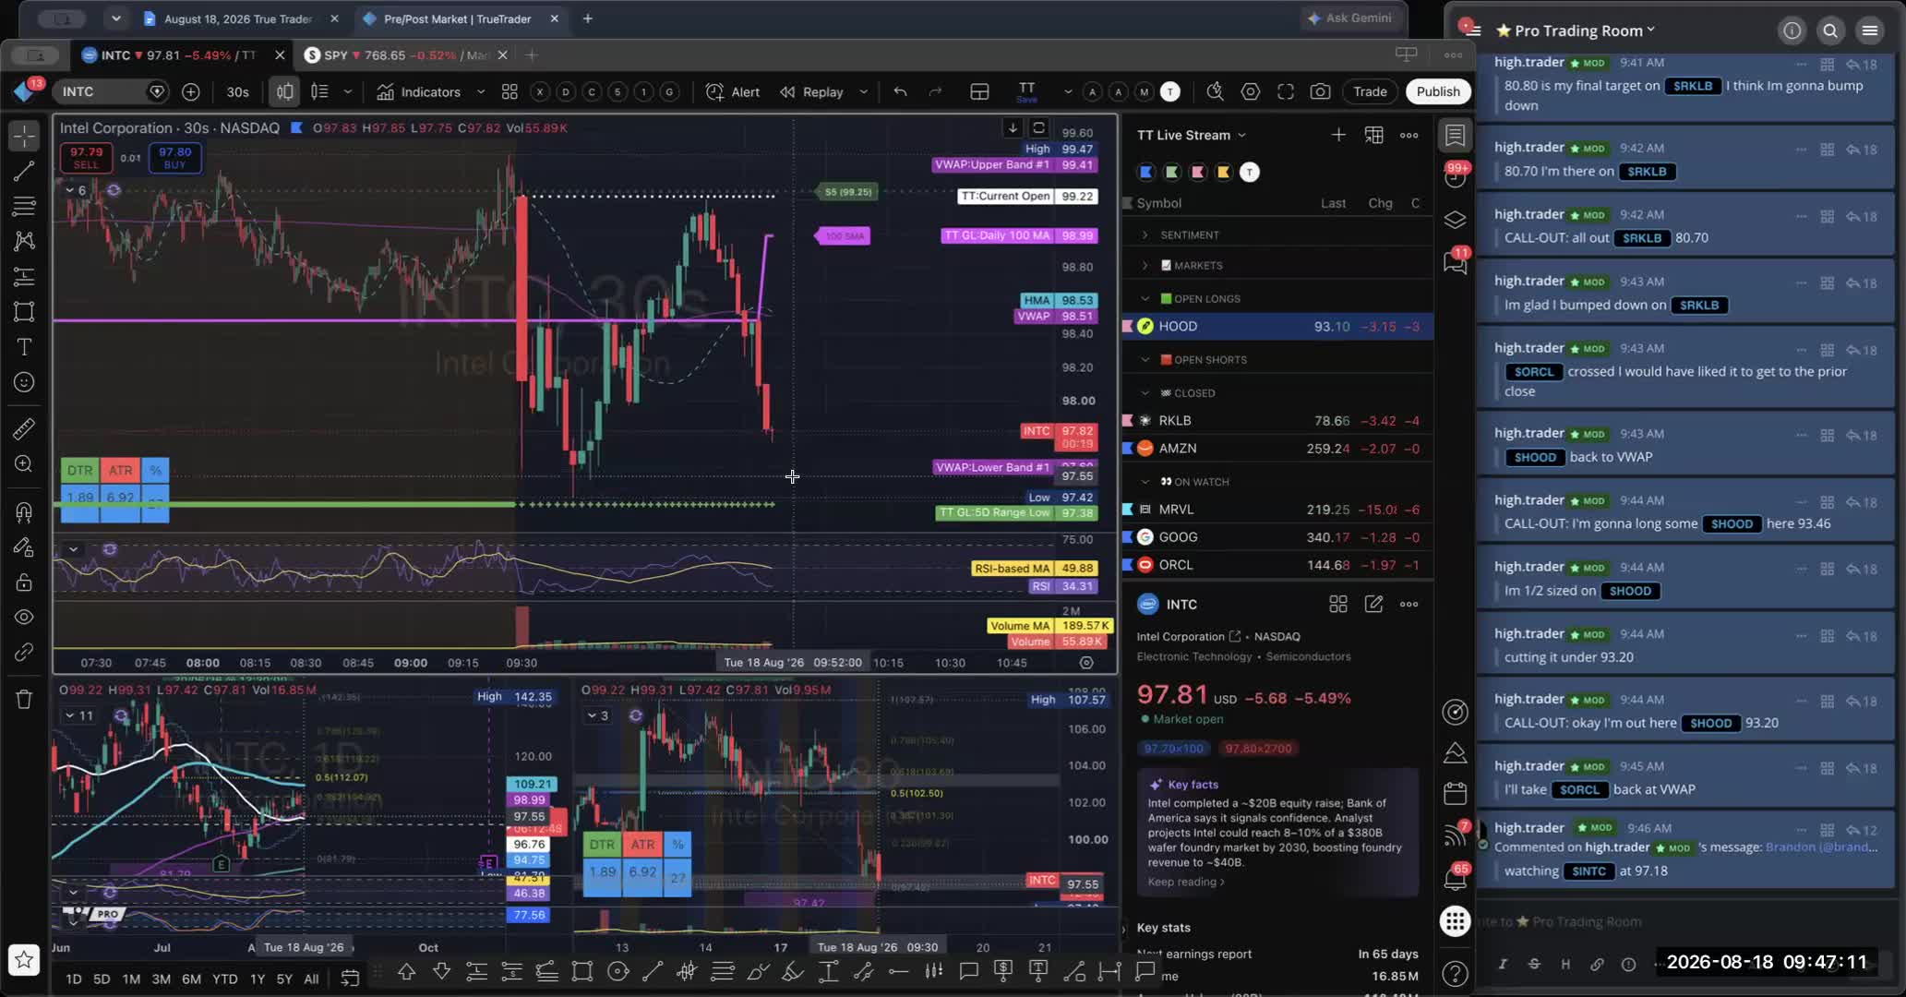
Task: Toggle the flag on the MRVL row
Action: (x=1127, y=509)
